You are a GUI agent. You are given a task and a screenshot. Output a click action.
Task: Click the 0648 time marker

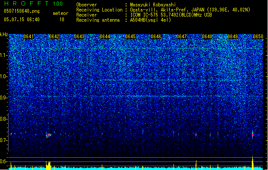coord(207,37)
